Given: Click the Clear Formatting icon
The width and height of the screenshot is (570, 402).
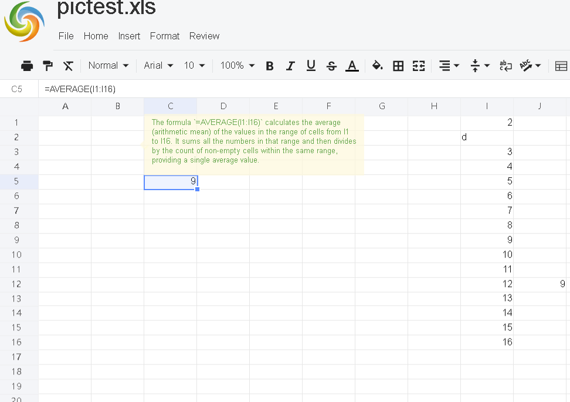Looking at the screenshot, I should [x=69, y=66].
